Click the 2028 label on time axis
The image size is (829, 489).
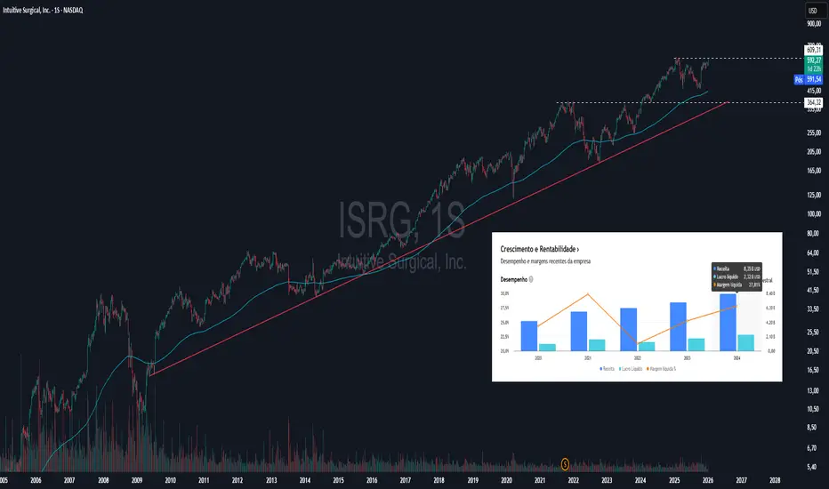(x=775, y=480)
